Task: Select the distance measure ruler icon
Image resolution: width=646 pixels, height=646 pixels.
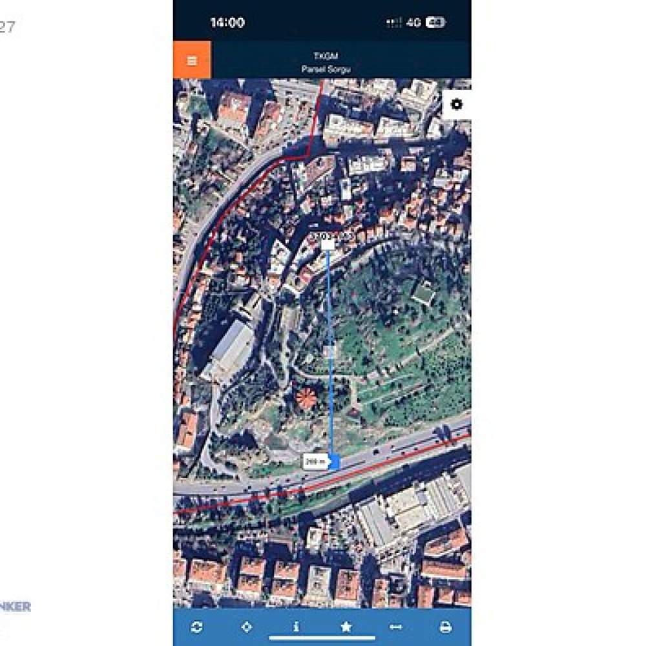Action: [395, 627]
